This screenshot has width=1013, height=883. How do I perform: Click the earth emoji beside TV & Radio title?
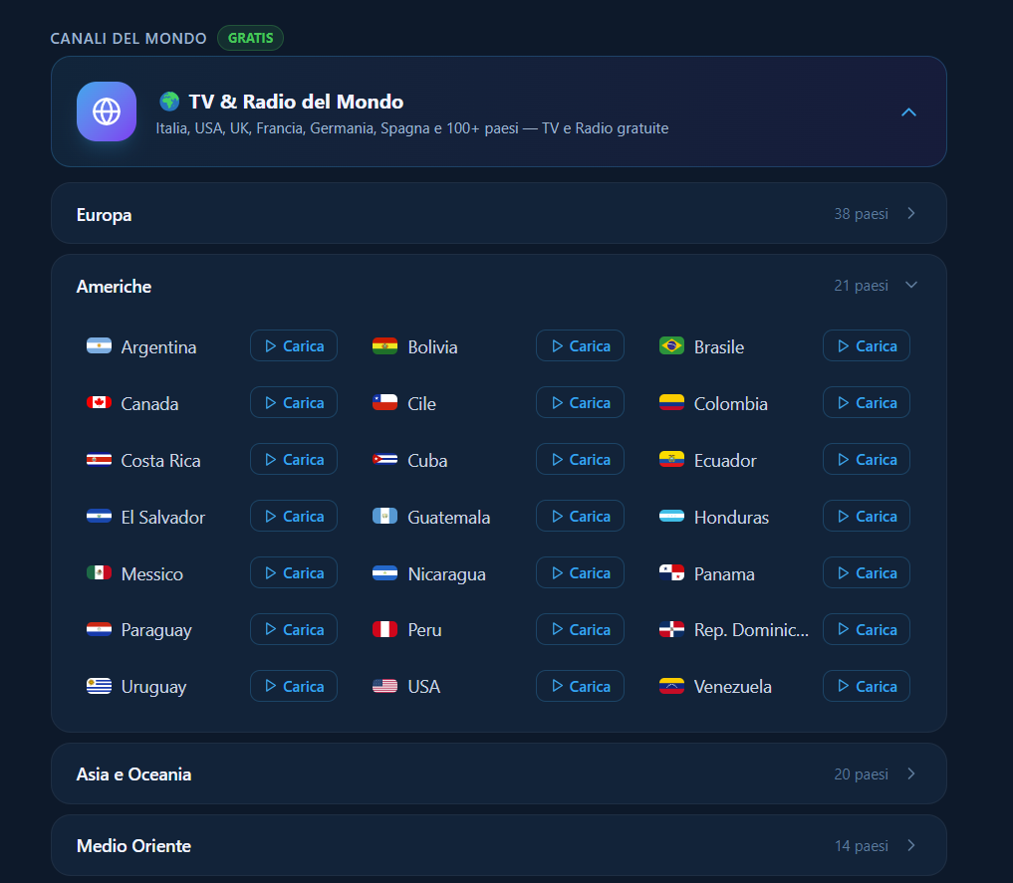169,102
